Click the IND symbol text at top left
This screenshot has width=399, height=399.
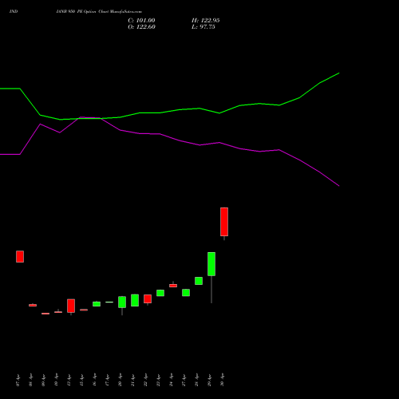click(x=14, y=11)
